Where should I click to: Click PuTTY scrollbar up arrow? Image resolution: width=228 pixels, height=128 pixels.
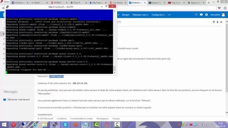(114, 11)
